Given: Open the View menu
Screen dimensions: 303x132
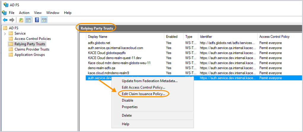Looking at the screenshot, I should (x=38, y=13).
